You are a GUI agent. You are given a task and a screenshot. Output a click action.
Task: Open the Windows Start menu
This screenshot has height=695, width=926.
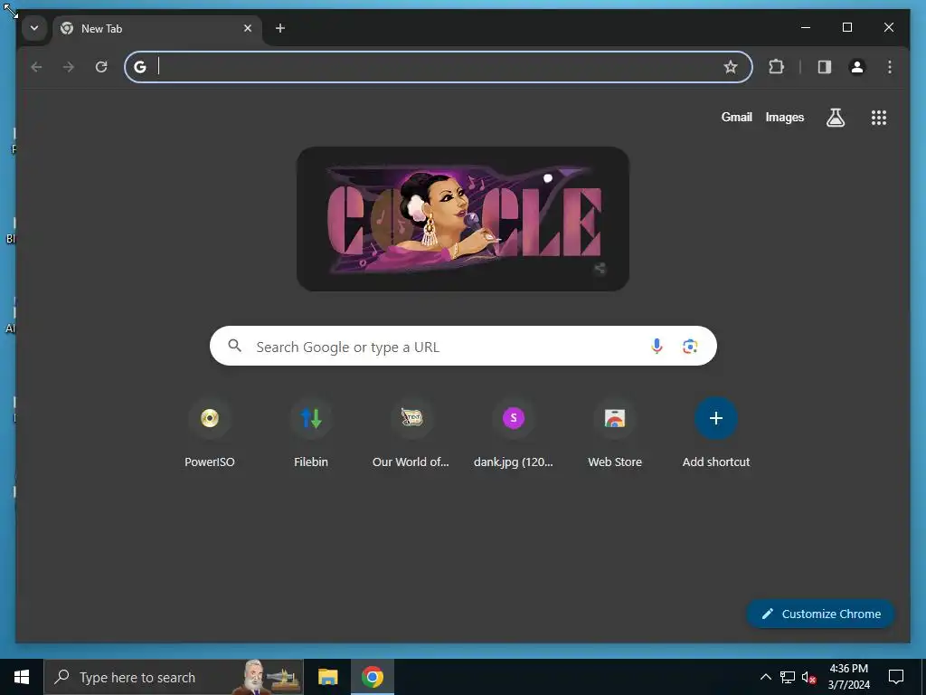22,677
